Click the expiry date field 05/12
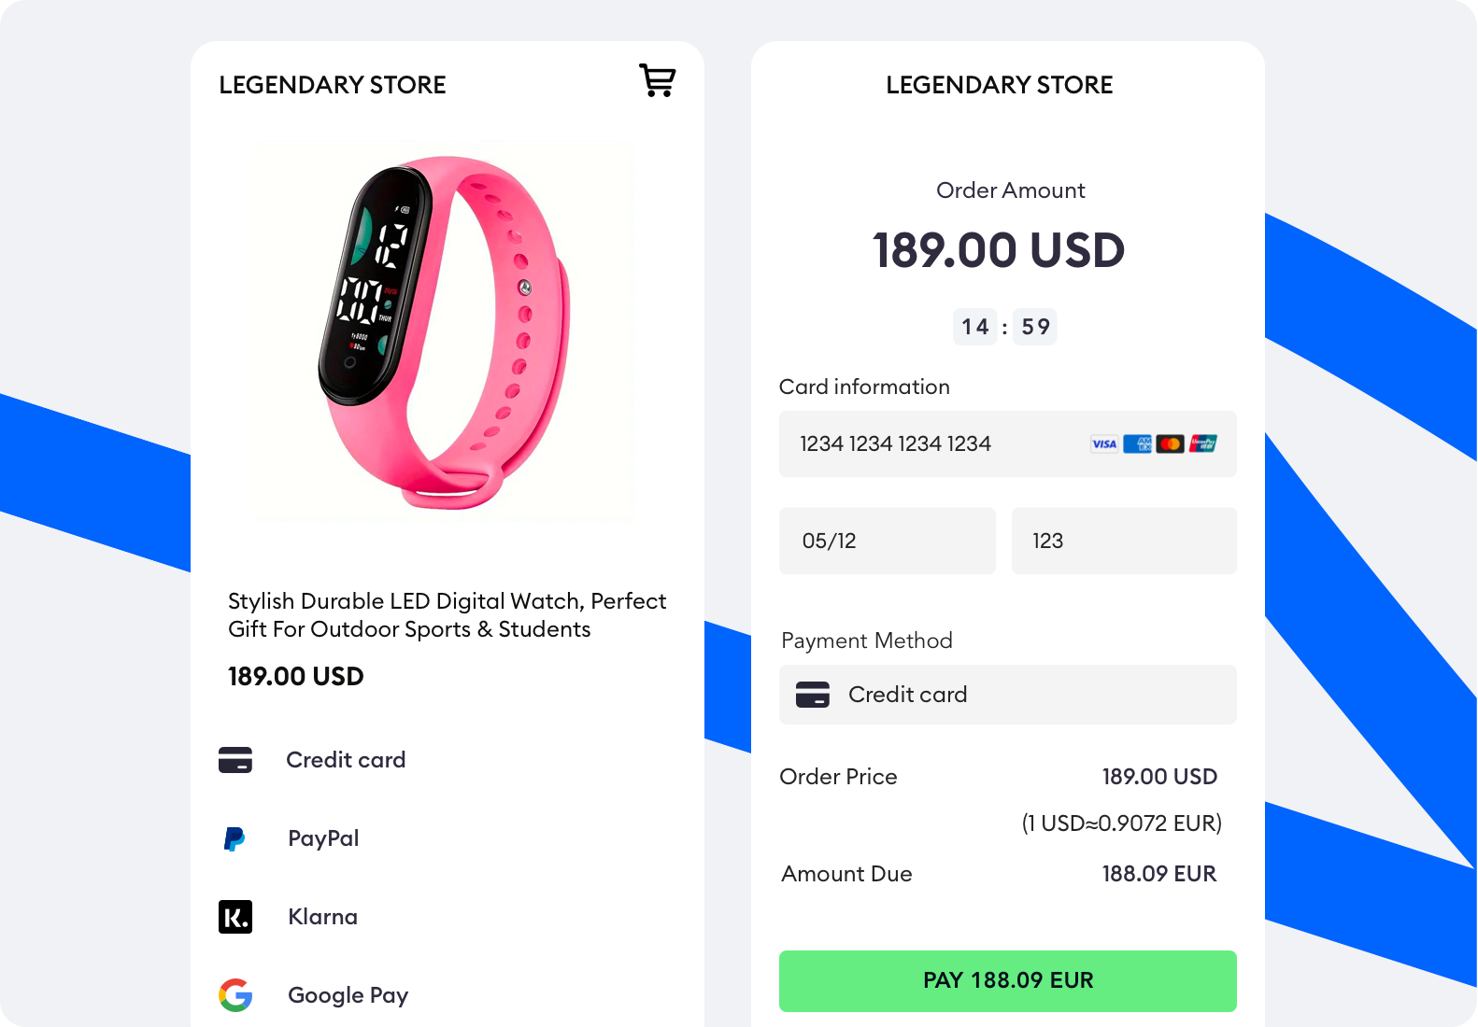 pyautogui.click(x=887, y=542)
